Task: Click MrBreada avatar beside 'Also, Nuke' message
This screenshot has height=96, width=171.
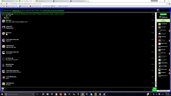Action: [3, 21]
